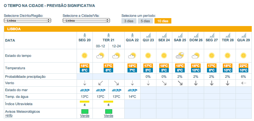Click the yellow UV index bar for TER 21
This screenshot has height=121, width=254.
[x=108, y=102]
